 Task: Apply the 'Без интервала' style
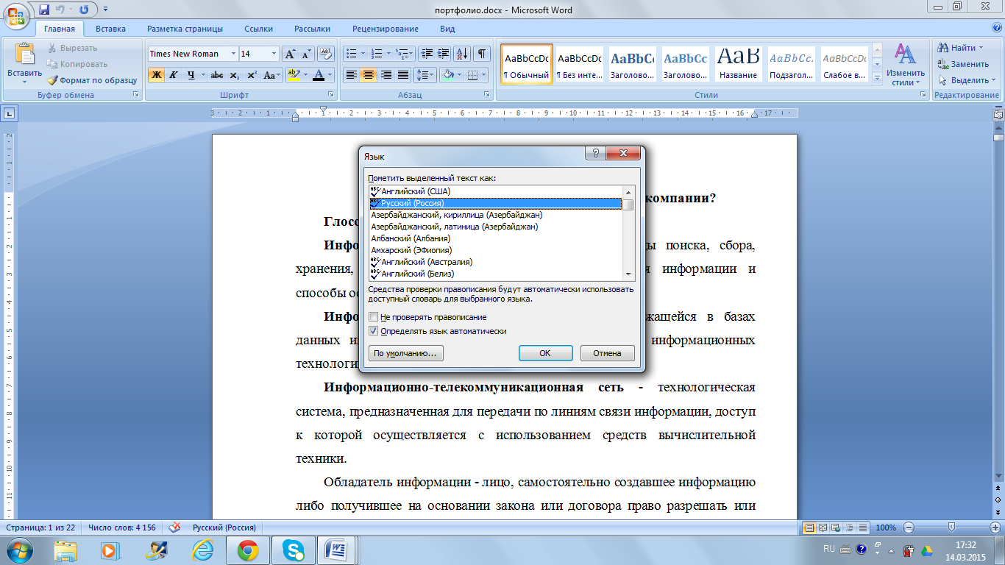[x=578, y=64]
